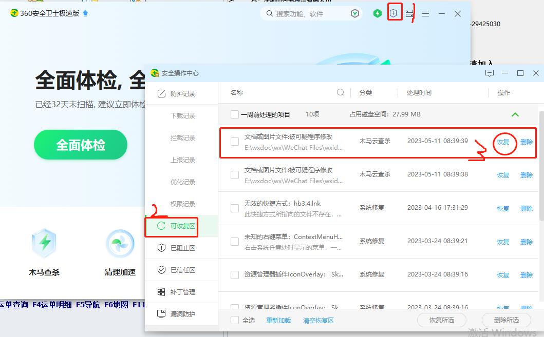Click the 漏洞防护 monitor icon
The height and width of the screenshot is (337, 544).
[161, 314]
